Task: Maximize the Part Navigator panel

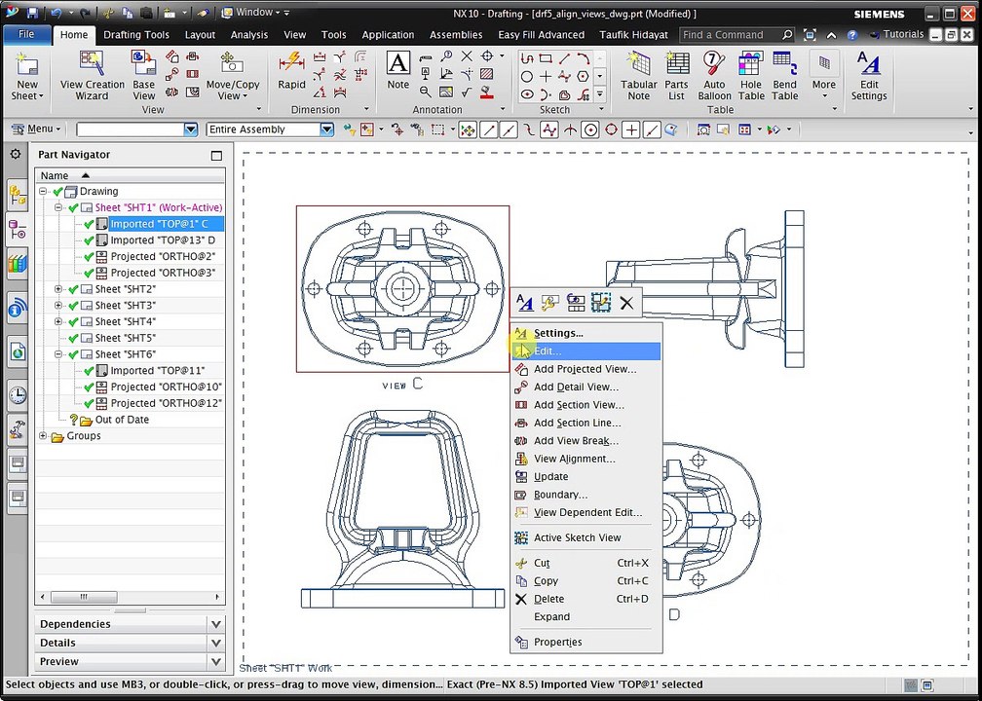Action: click(216, 155)
